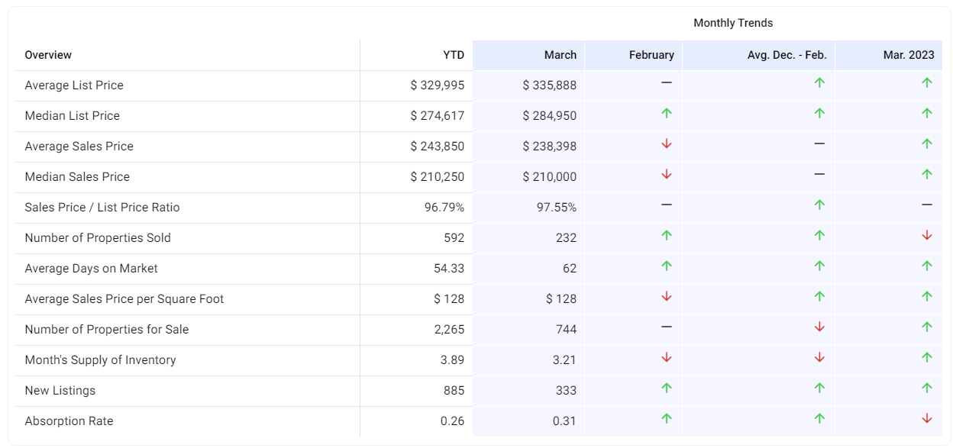Click Mar. 2023 down arrow for Absorption Rate
The height and width of the screenshot is (448, 953).
coord(926,418)
